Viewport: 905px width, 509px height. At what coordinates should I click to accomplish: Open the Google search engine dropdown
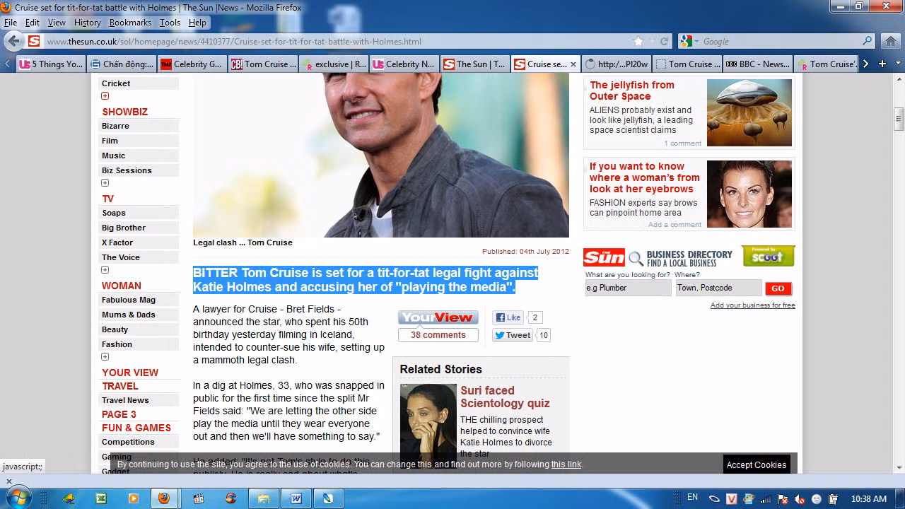[690, 41]
